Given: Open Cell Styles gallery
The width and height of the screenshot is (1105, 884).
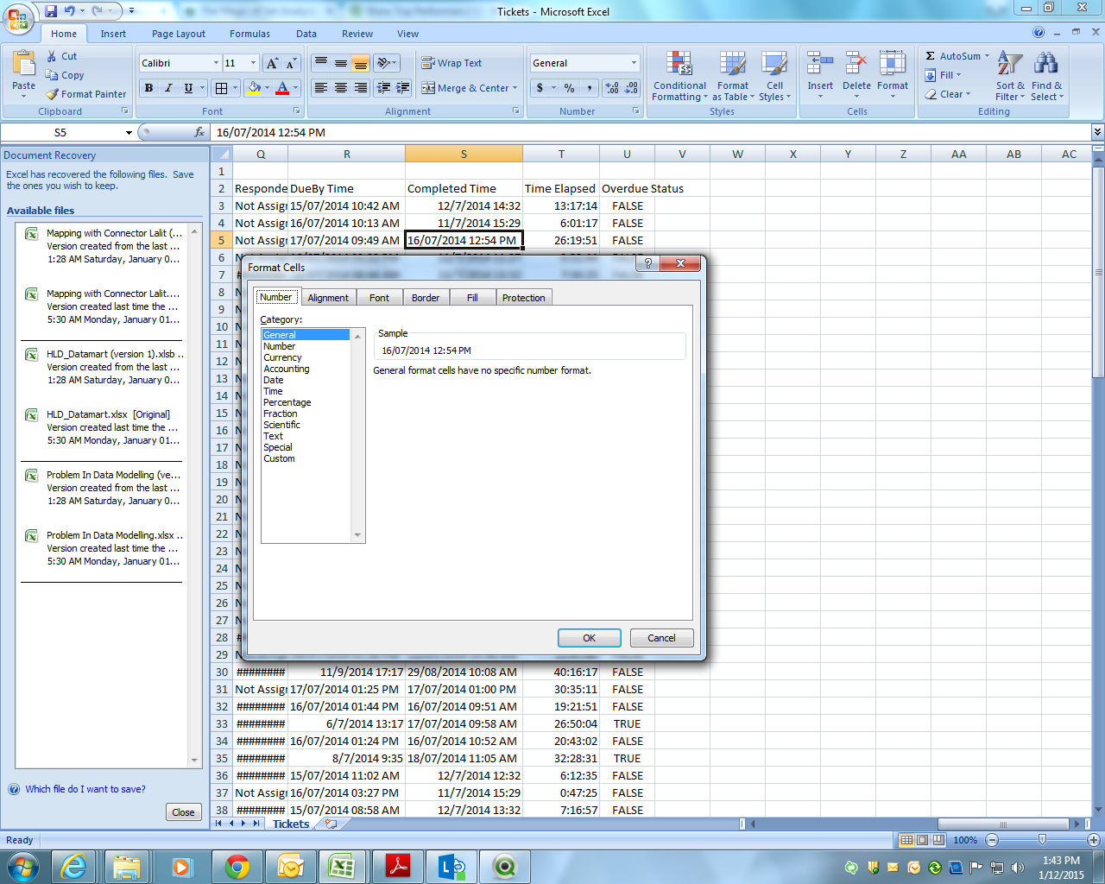Looking at the screenshot, I should click(x=774, y=76).
